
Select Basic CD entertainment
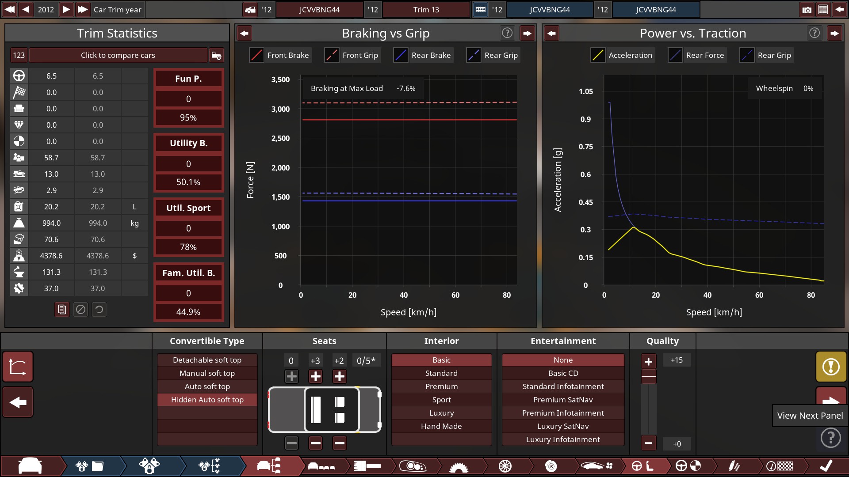(563, 373)
